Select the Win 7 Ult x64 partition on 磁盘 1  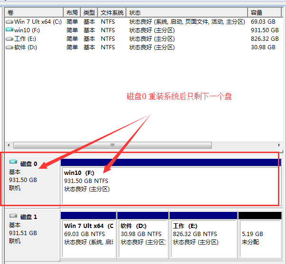tap(88, 235)
